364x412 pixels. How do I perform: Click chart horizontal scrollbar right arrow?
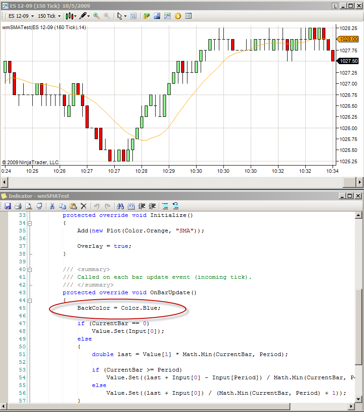click(359, 182)
